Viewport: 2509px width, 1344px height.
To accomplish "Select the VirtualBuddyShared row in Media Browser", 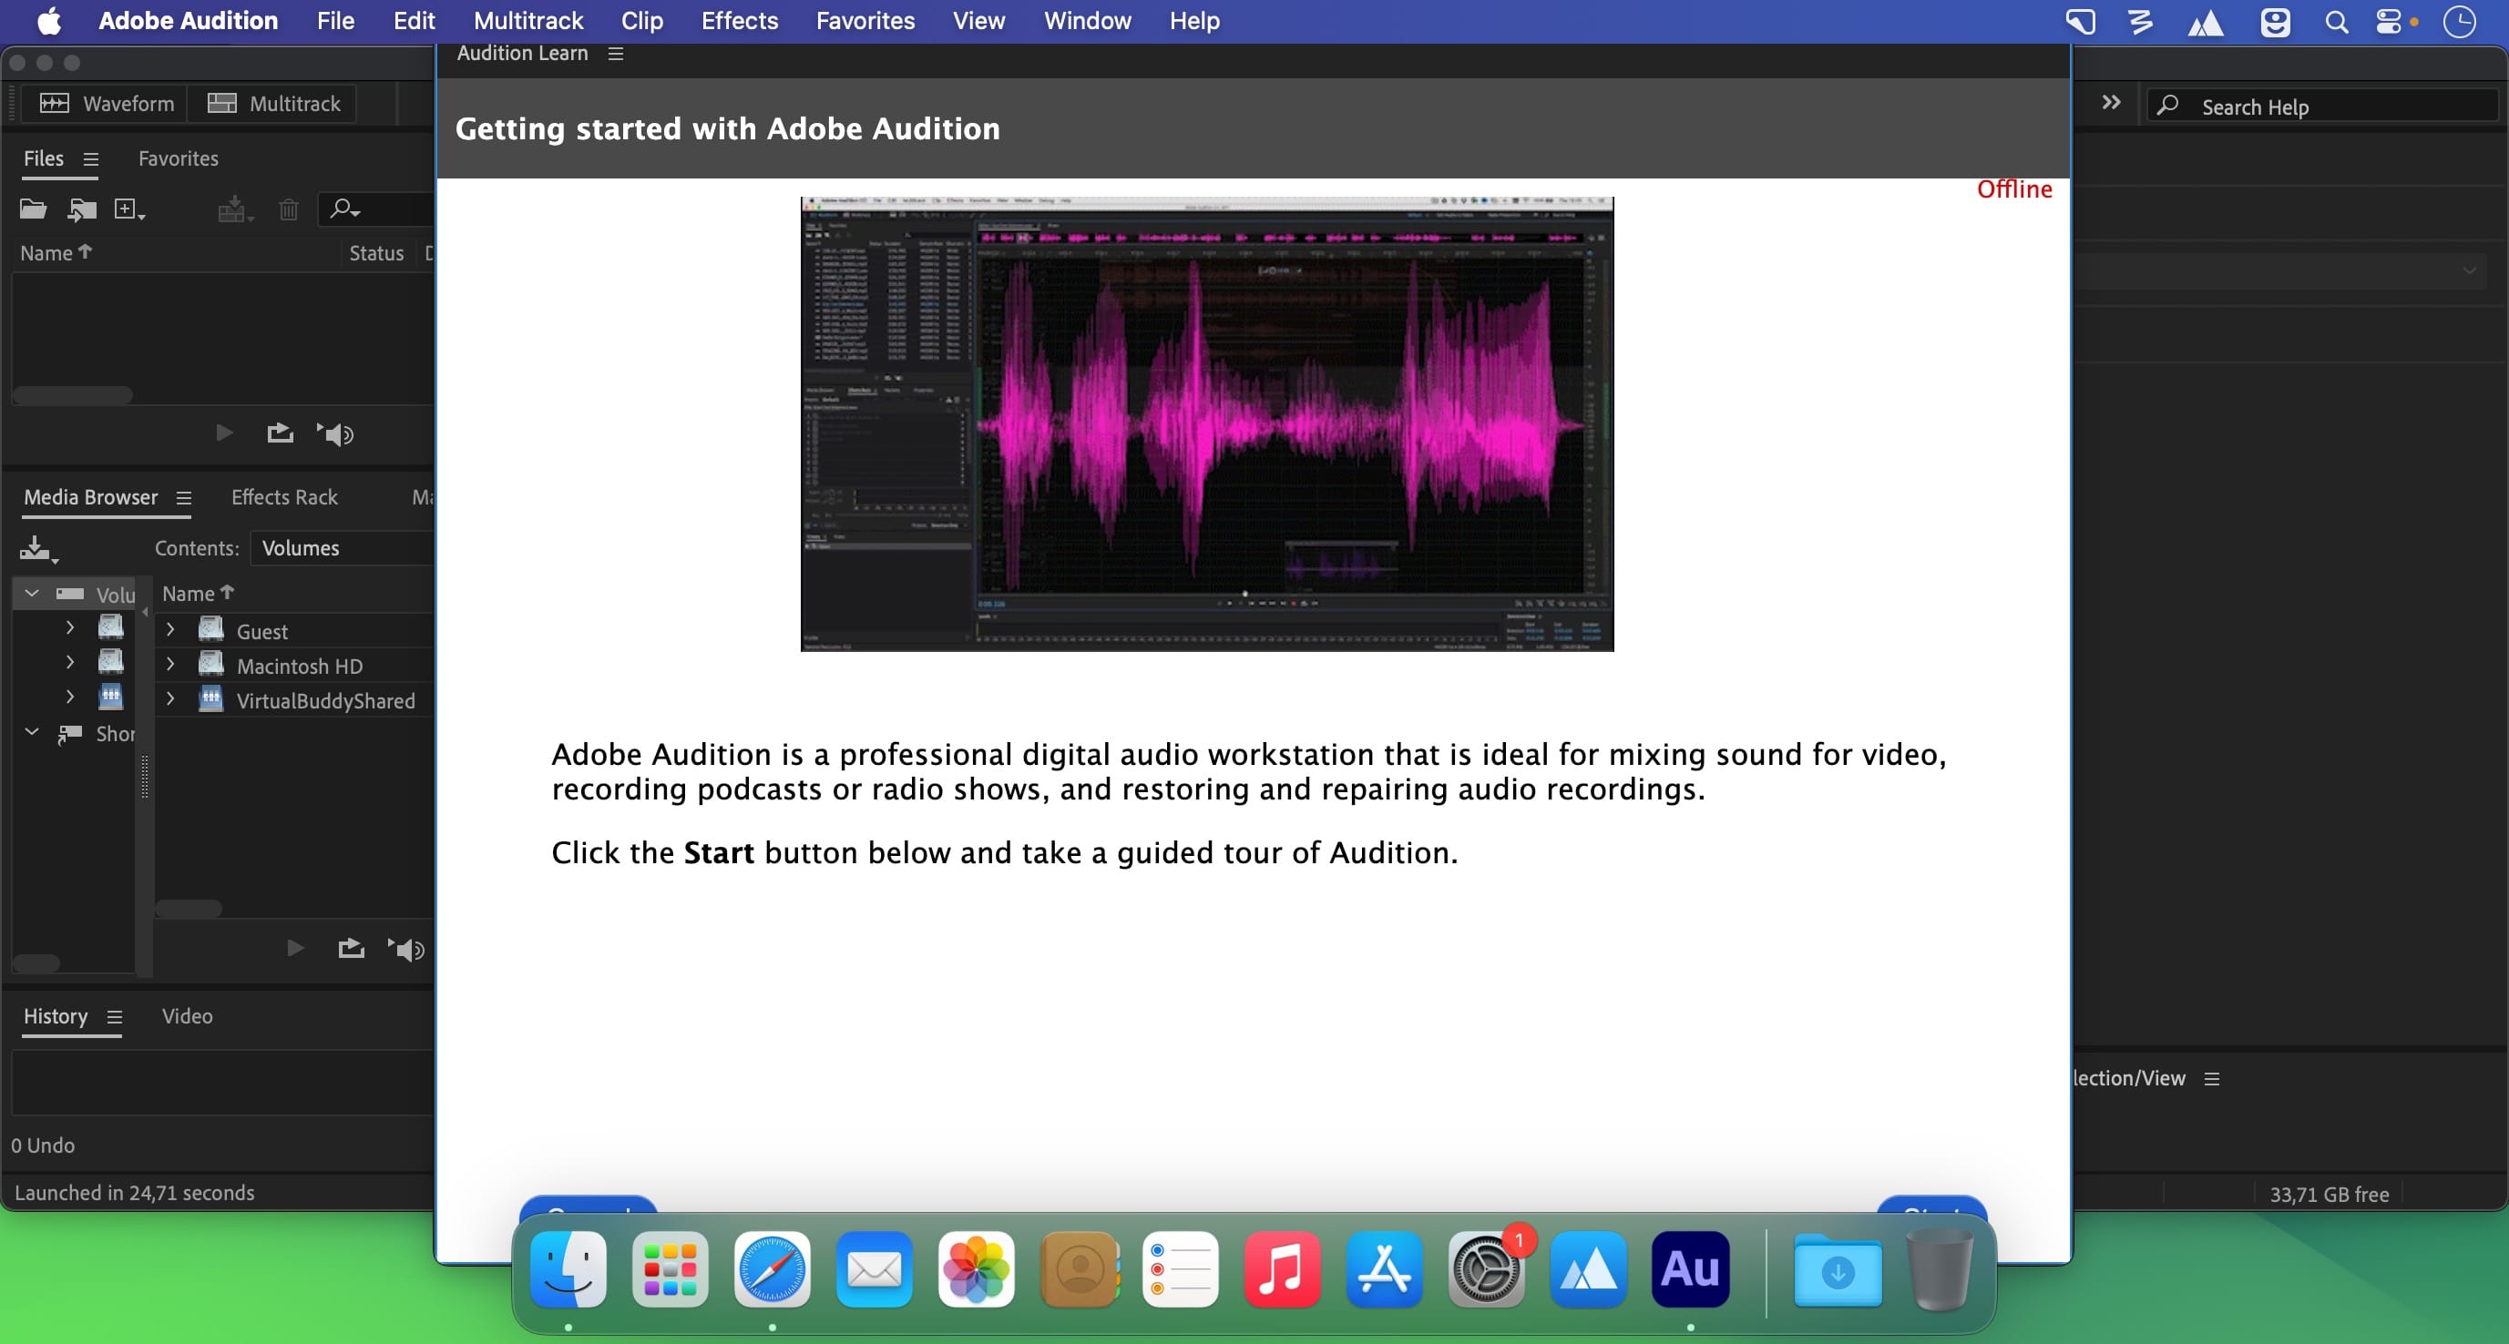I will point(294,701).
